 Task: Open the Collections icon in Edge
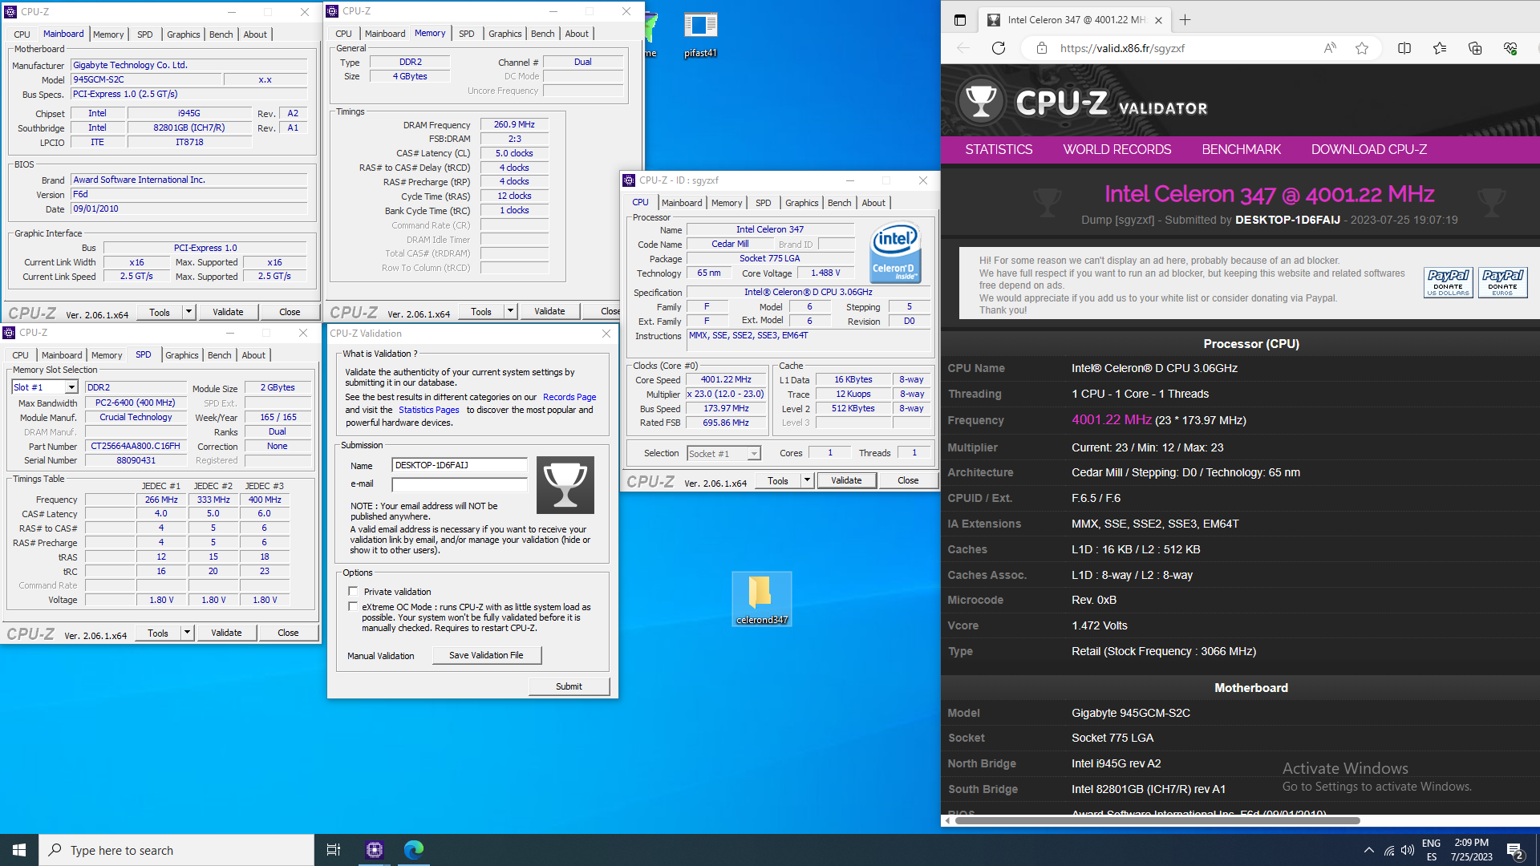tap(1475, 48)
